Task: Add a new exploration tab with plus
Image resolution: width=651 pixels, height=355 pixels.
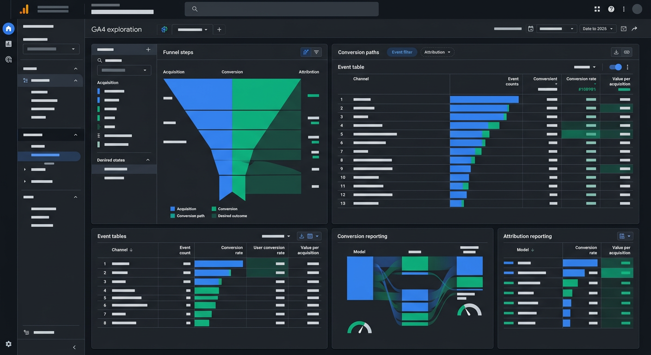Action: click(219, 30)
